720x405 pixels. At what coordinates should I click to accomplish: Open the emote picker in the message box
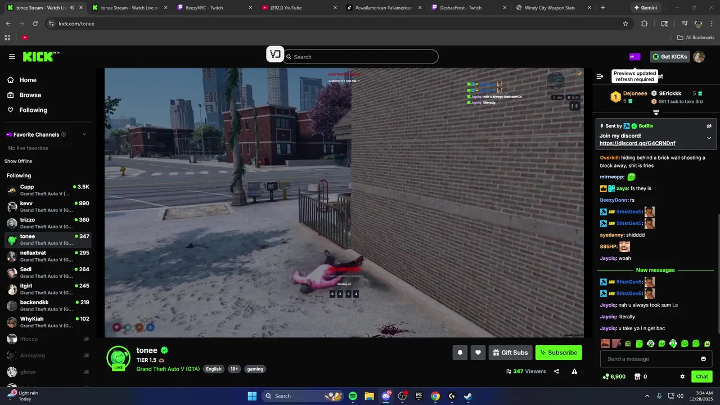[x=703, y=359]
